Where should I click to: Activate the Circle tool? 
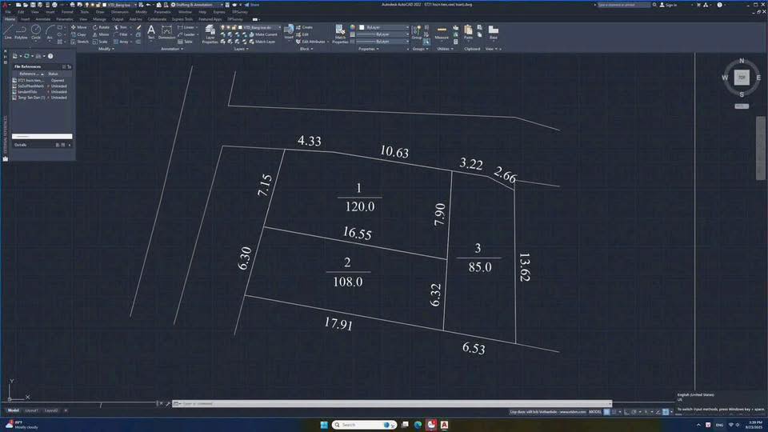click(36, 31)
